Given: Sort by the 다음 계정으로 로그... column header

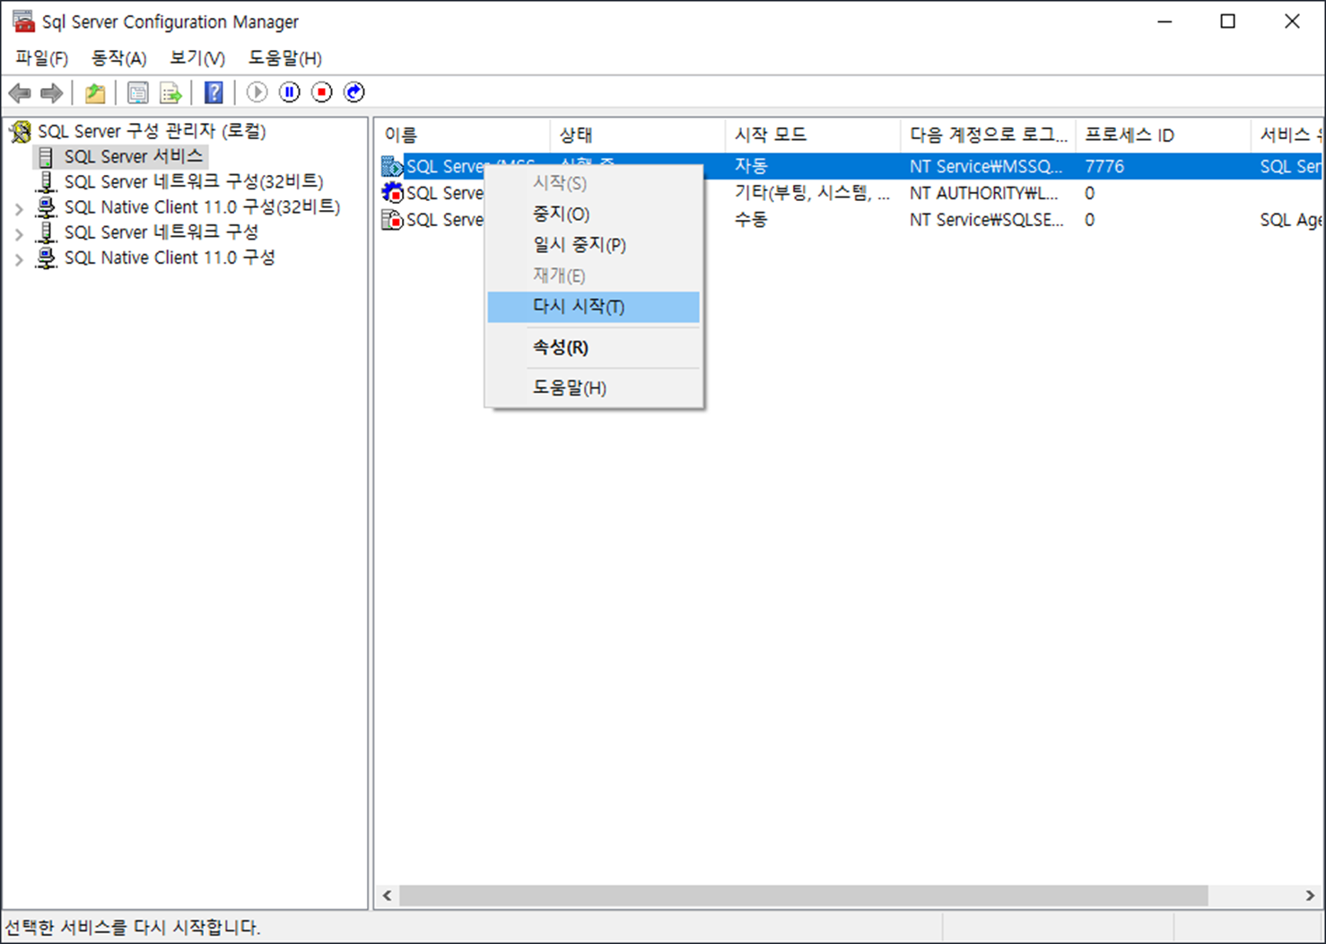Looking at the screenshot, I should pyautogui.click(x=987, y=135).
